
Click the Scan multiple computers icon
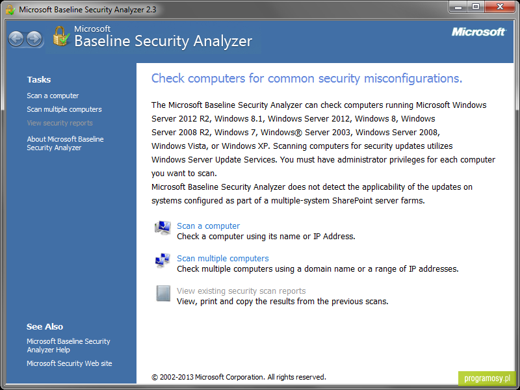[163, 261]
